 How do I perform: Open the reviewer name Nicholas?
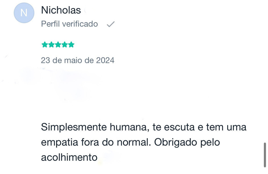click(x=61, y=10)
